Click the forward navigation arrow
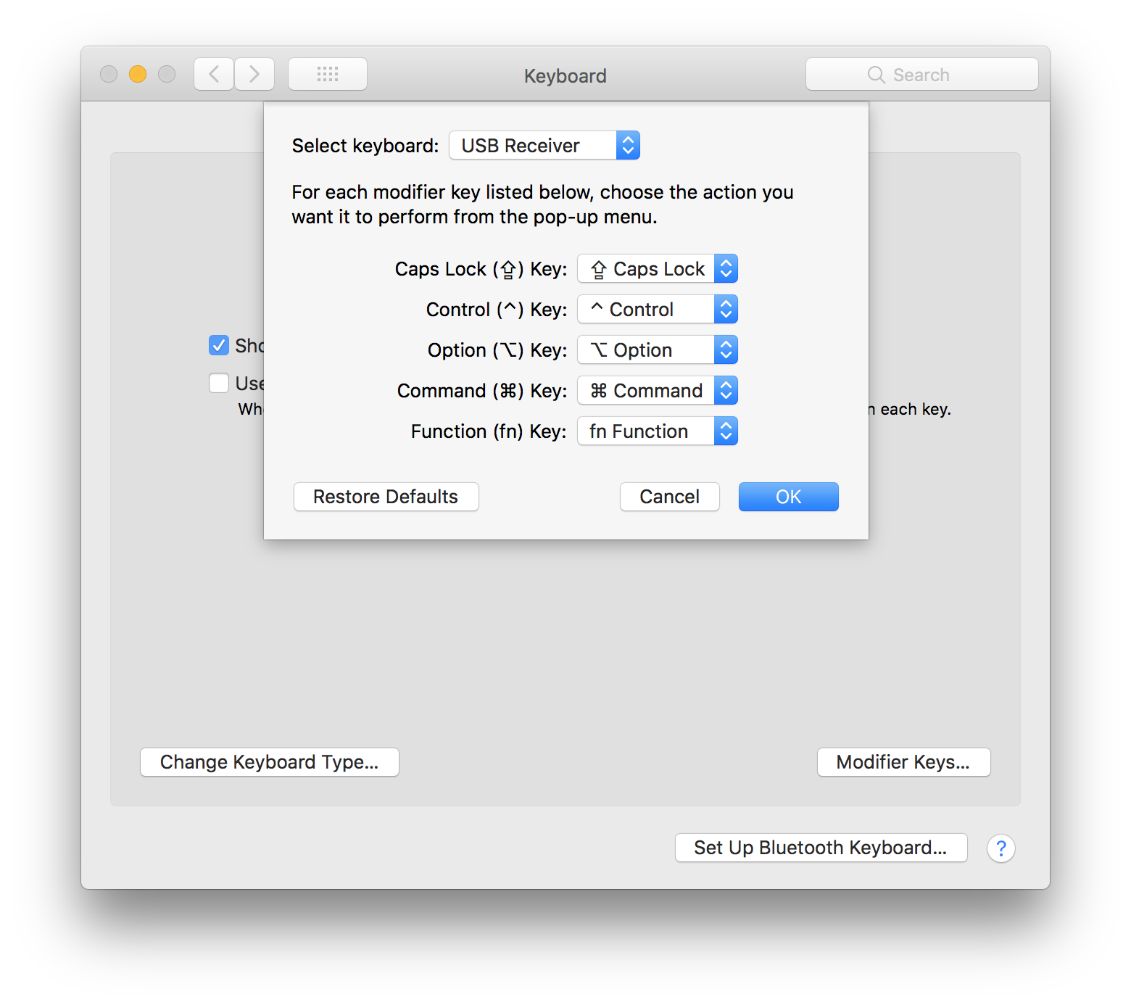Screen dimensions: 1131x1005 [x=254, y=73]
